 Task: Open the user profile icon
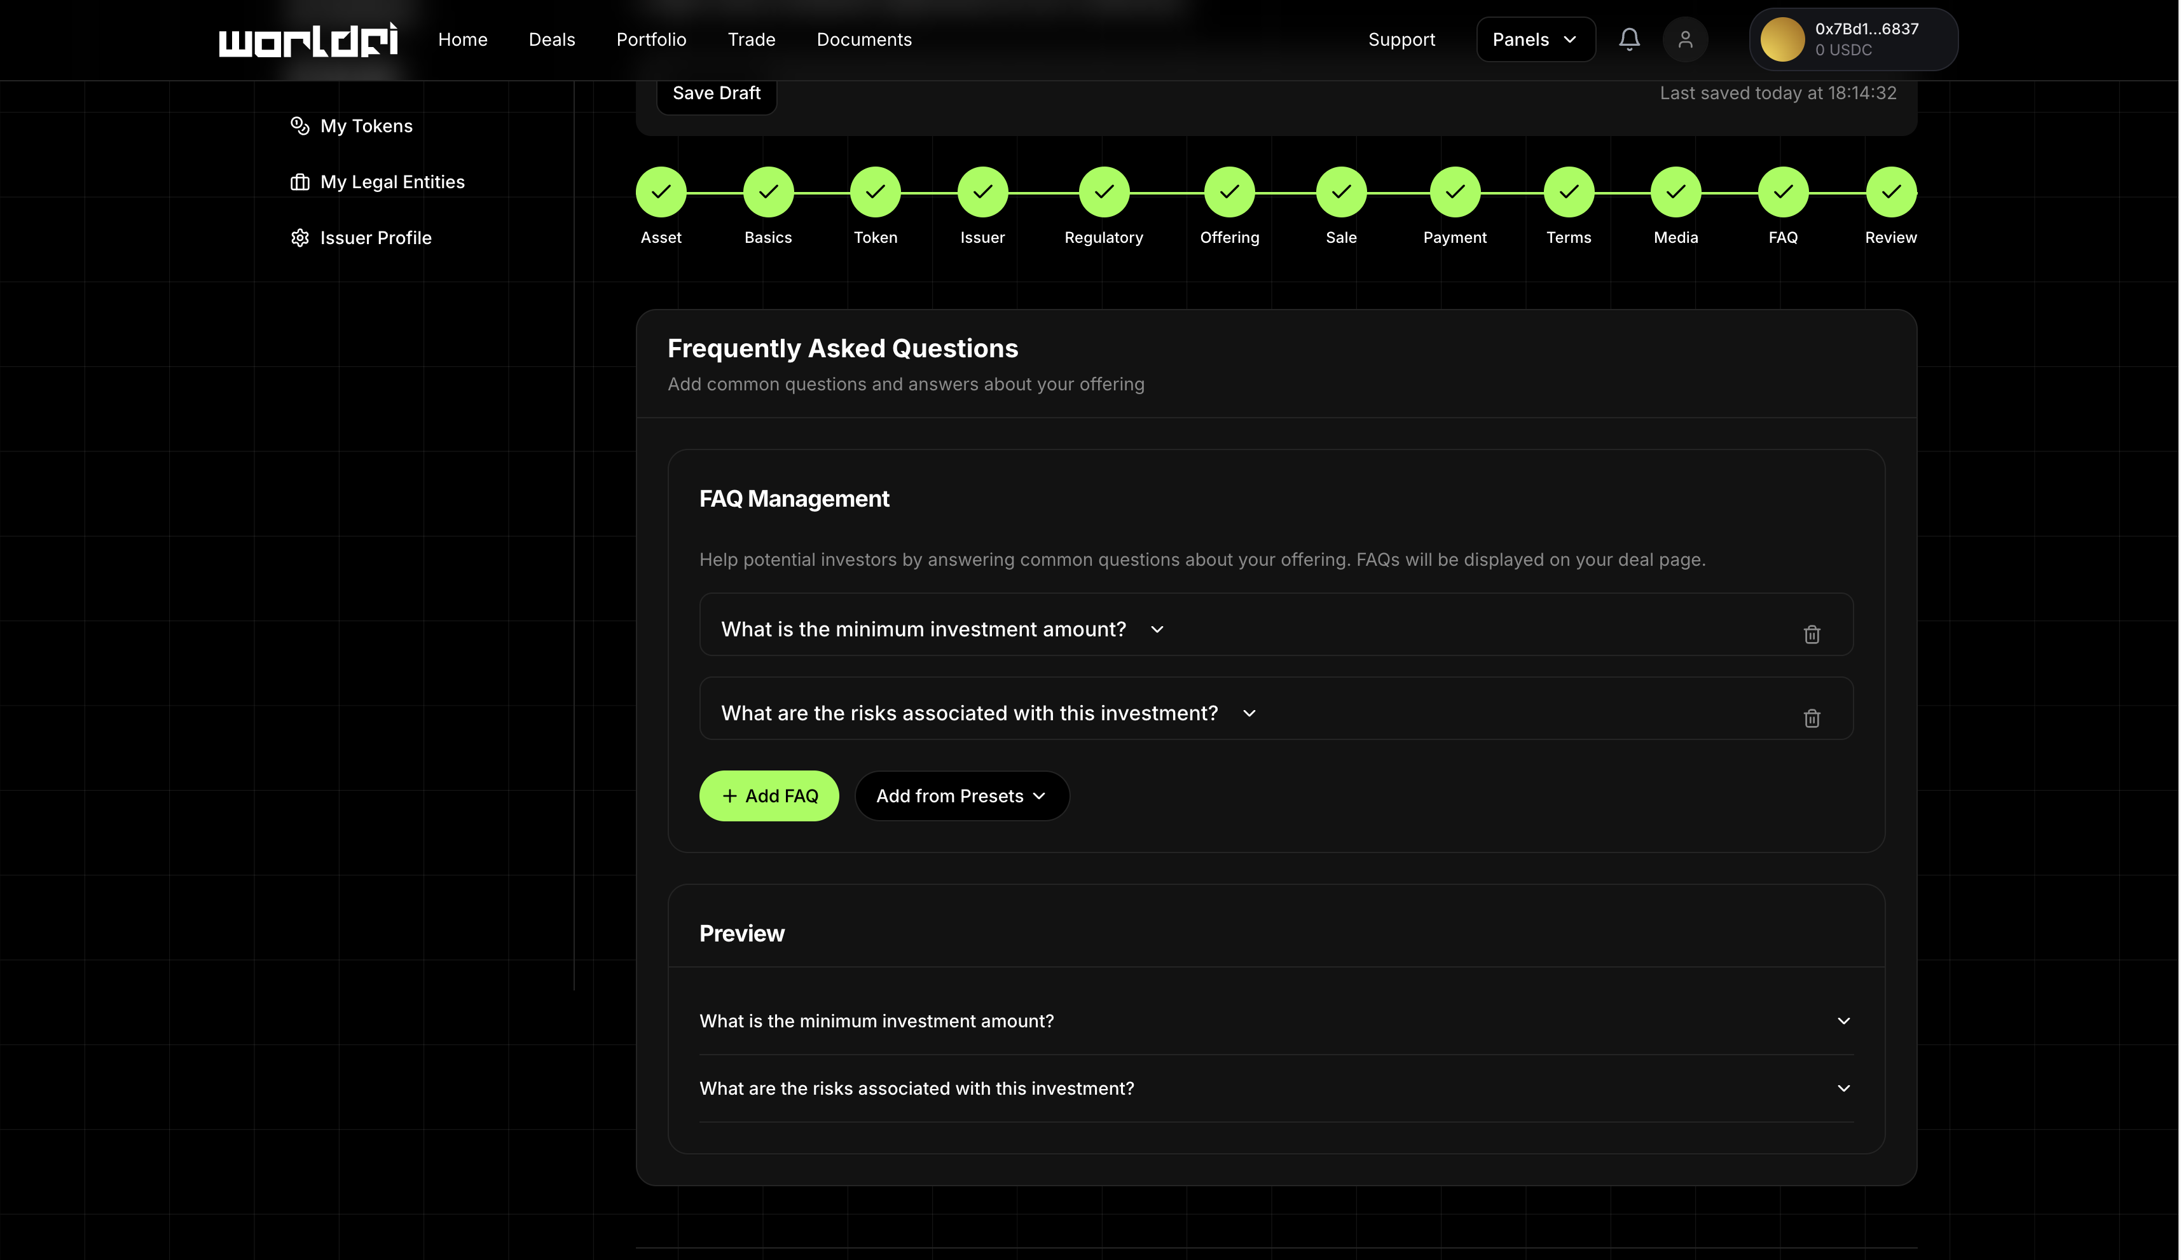tap(1684, 39)
